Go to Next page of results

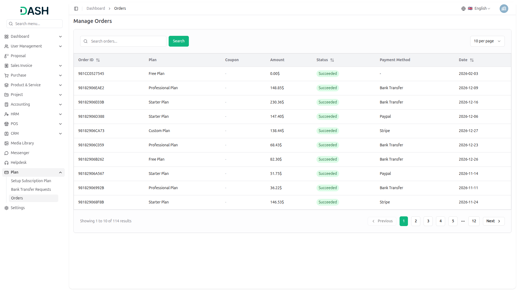[493, 221]
